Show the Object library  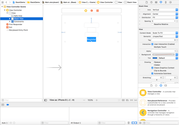[x=161, y=86]
